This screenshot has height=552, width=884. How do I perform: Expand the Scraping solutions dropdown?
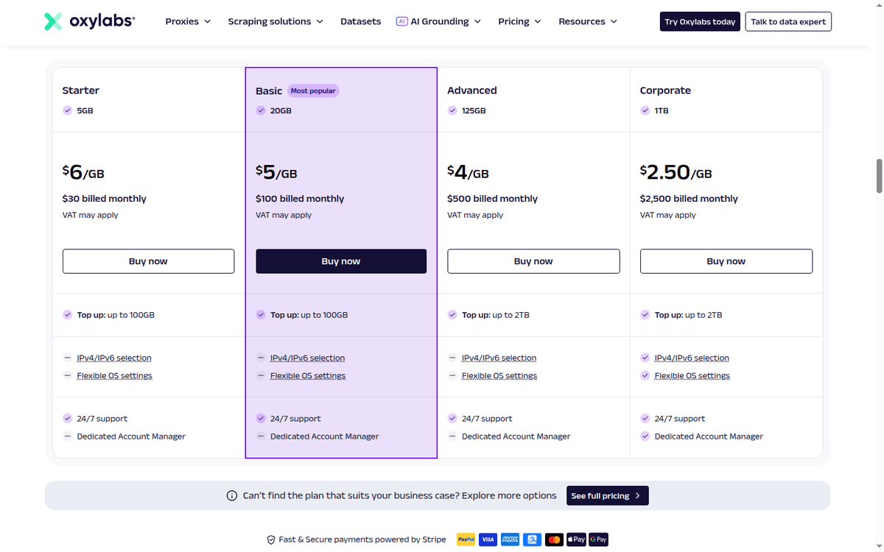[x=276, y=21]
